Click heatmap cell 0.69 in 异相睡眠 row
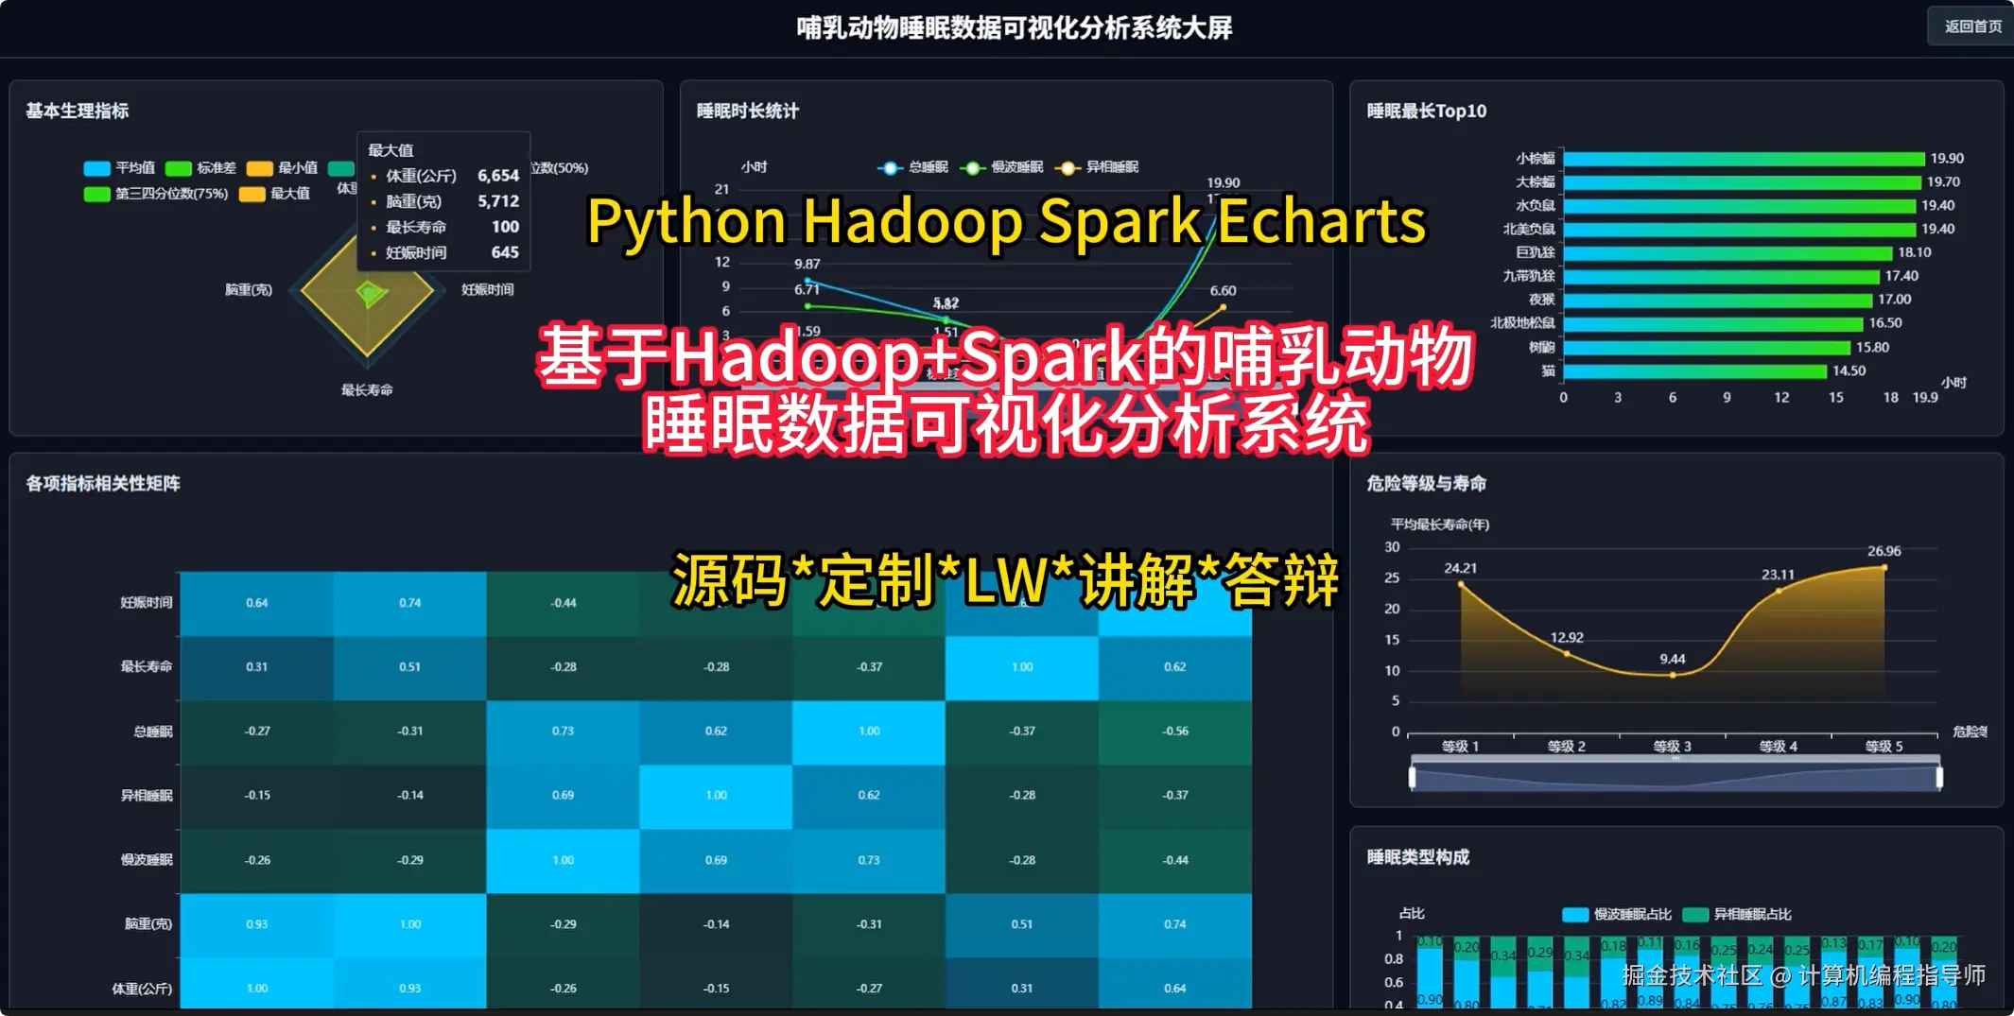2014x1016 pixels. pos(563,796)
